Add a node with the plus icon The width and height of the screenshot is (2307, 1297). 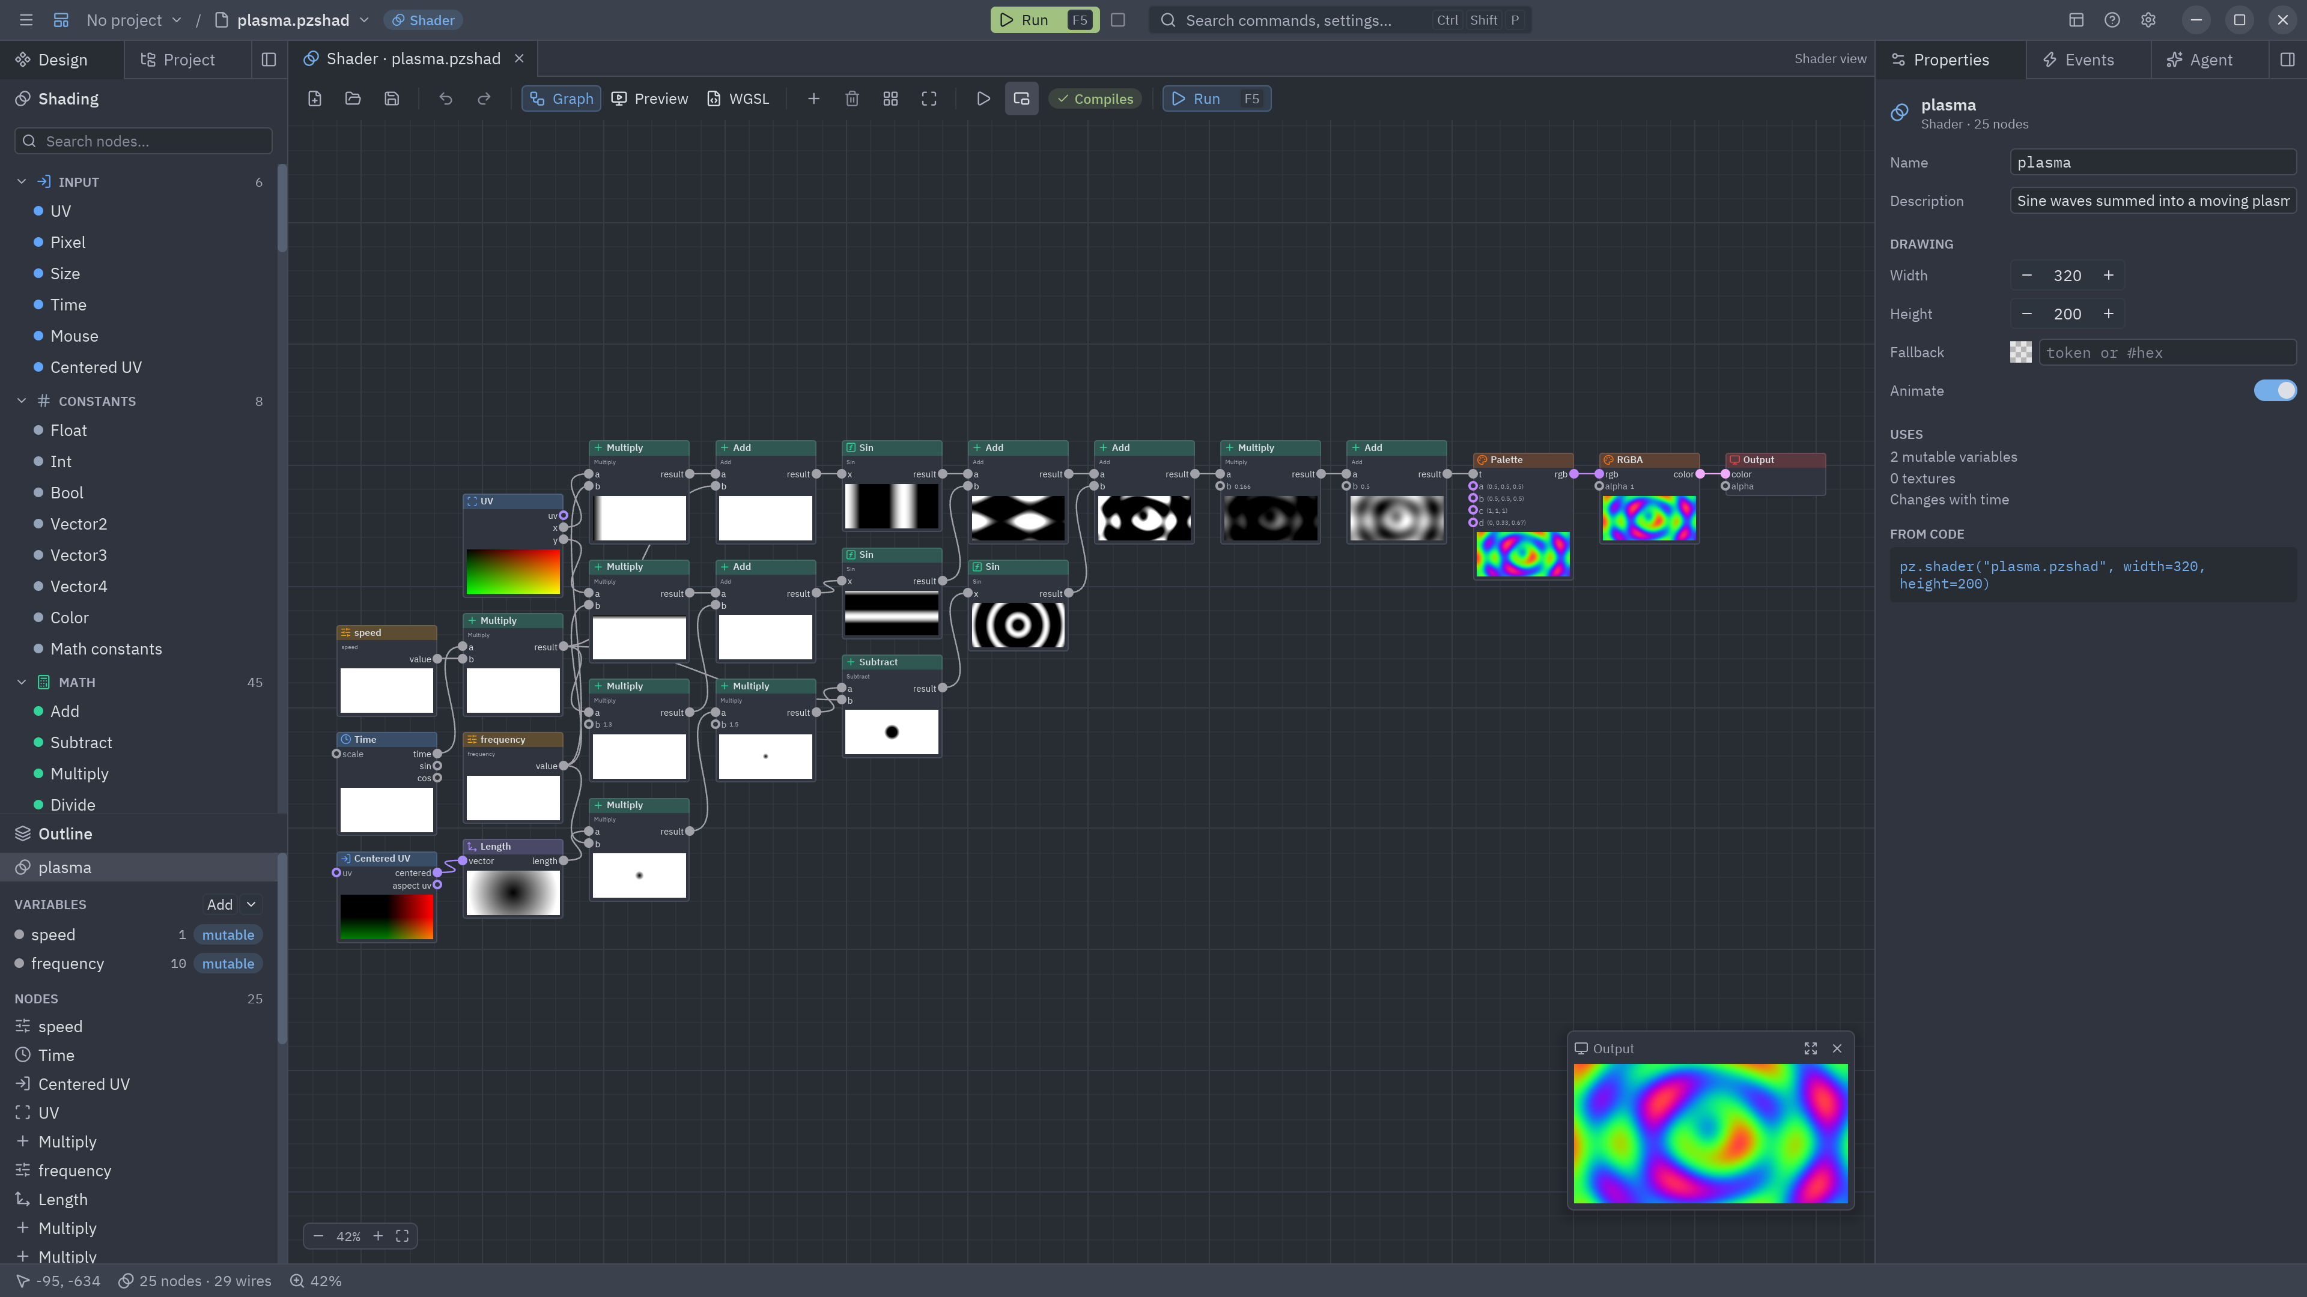(x=813, y=98)
